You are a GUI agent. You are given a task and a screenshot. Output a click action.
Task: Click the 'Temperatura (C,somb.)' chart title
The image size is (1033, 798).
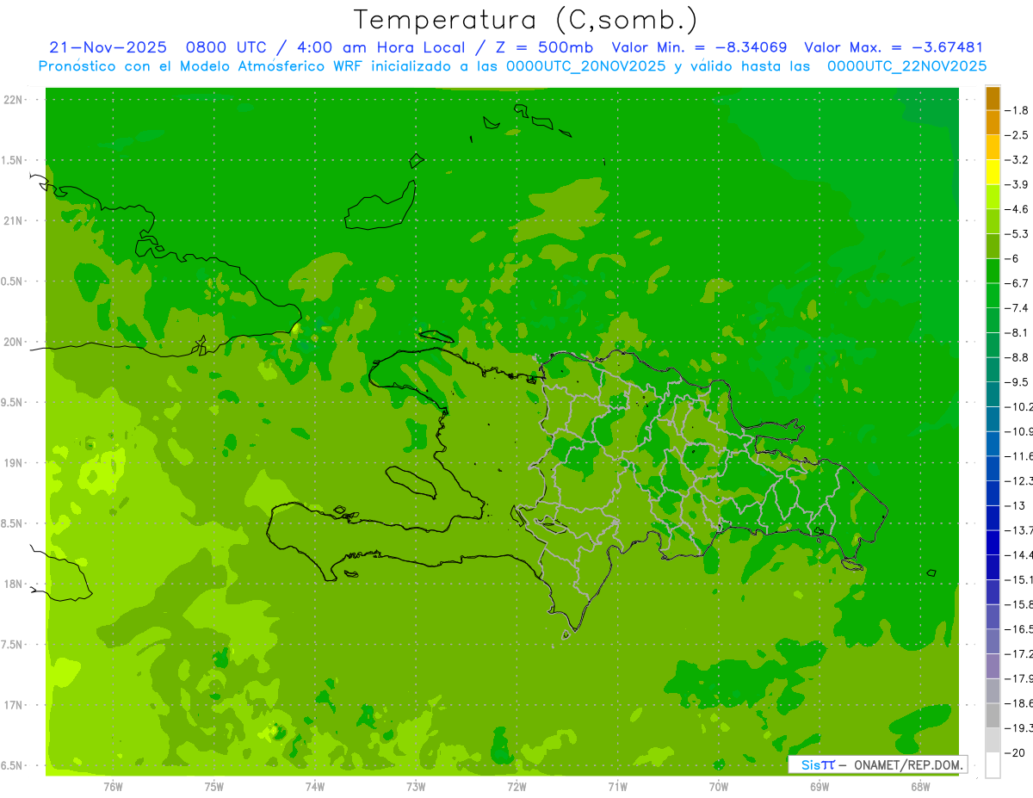click(x=526, y=20)
